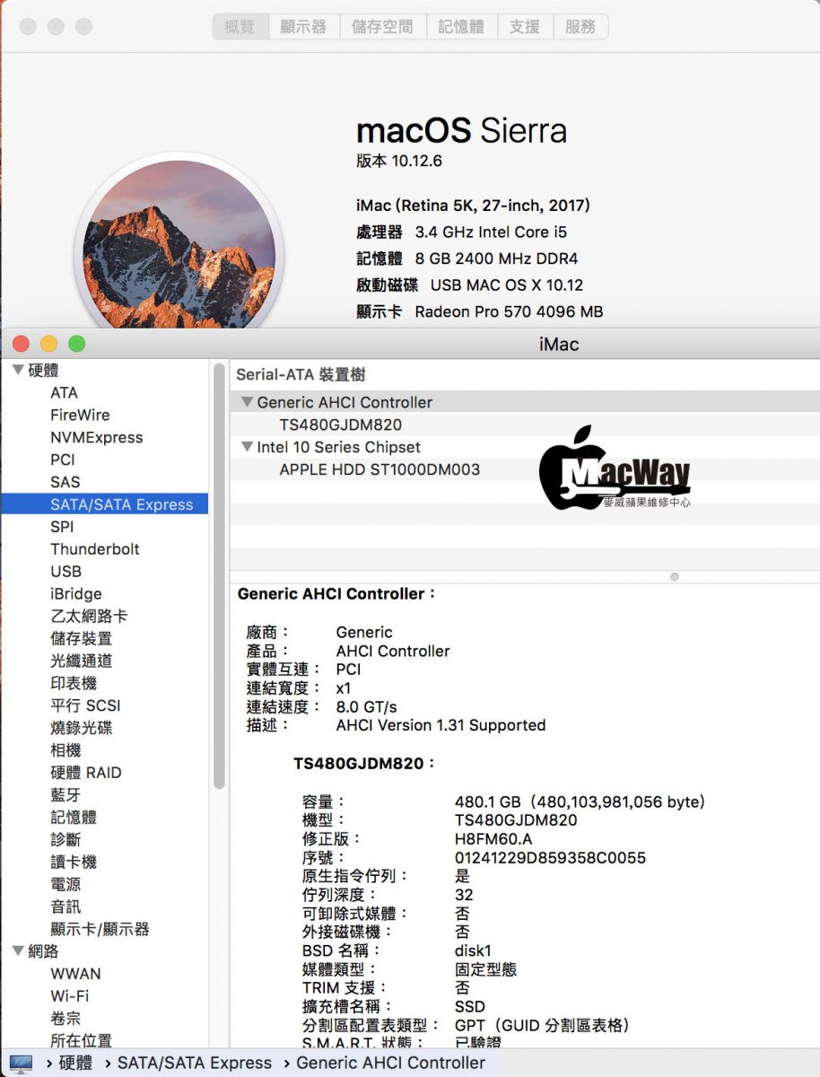The height and width of the screenshot is (1077, 820).
Task: Minimize the iMac system report window
Action: 49,344
